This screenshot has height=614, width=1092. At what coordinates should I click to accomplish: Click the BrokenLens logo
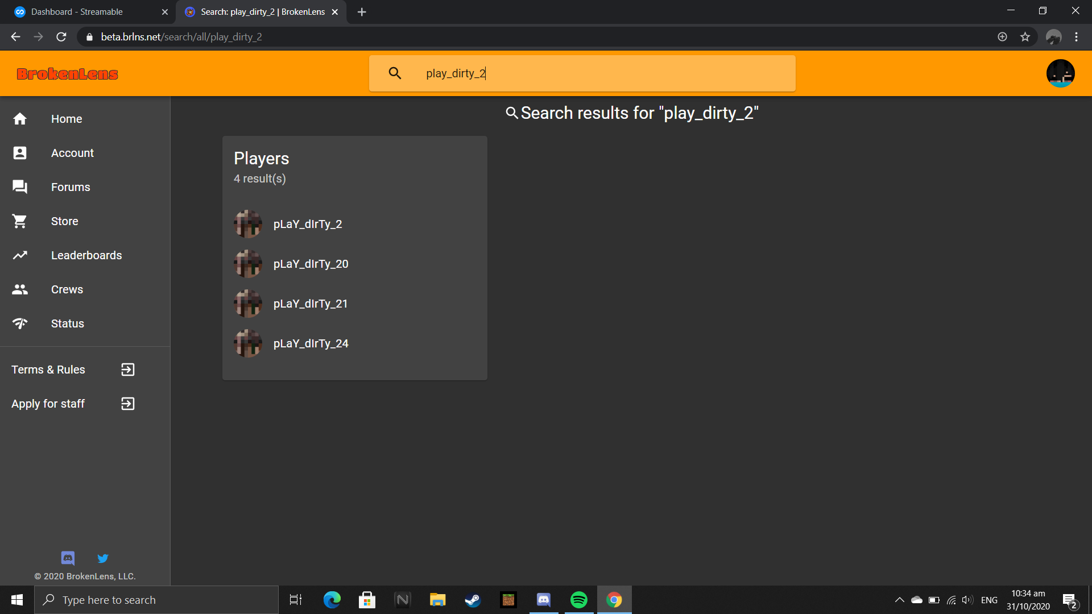(x=67, y=74)
